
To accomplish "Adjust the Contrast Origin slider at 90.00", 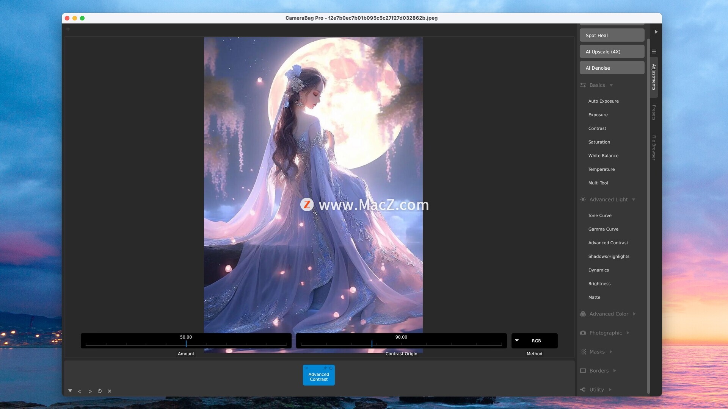I will click(x=401, y=341).
